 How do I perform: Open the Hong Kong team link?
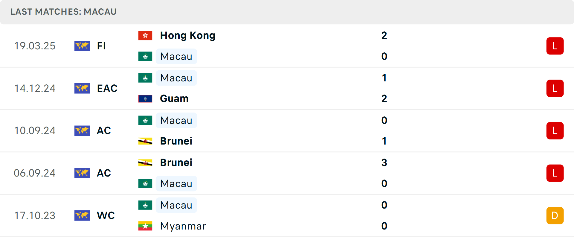(x=187, y=36)
